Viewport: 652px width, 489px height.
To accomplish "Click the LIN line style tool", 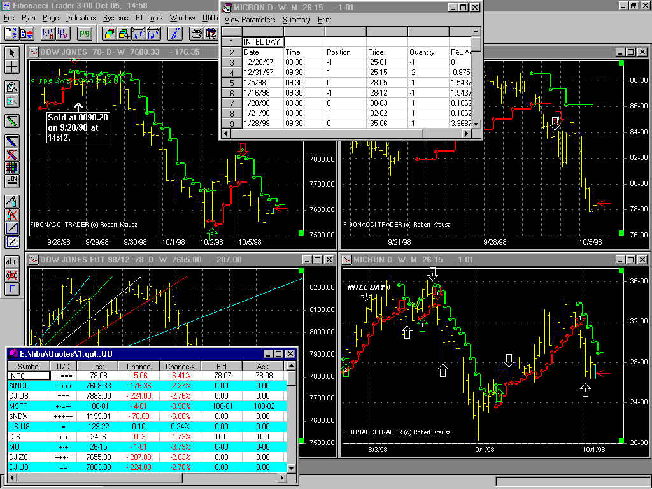I will (x=11, y=181).
